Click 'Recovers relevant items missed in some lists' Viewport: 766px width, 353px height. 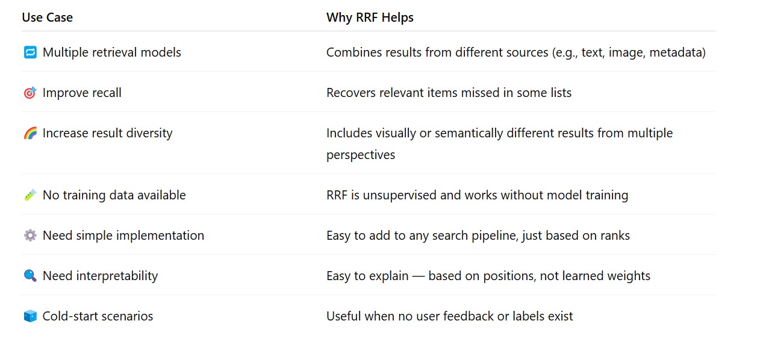click(x=449, y=93)
